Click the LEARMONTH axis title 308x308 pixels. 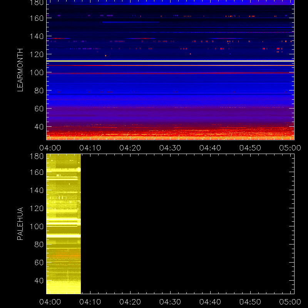tap(20, 70)
